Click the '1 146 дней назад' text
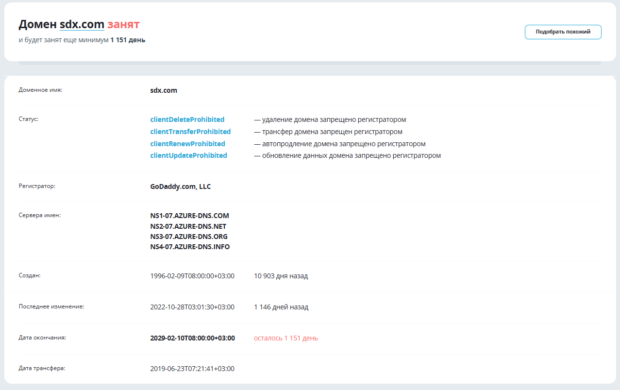This screenshot has width=620, height=390. 281,307
